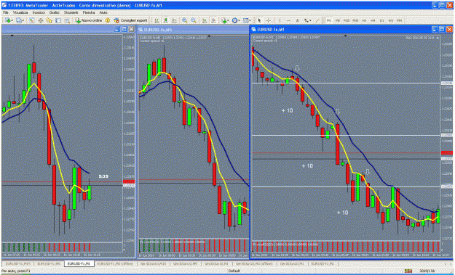The height and width of the screenshot is (275, 455).
Task: Click the connection status bars icon
Action: point(408,271)
